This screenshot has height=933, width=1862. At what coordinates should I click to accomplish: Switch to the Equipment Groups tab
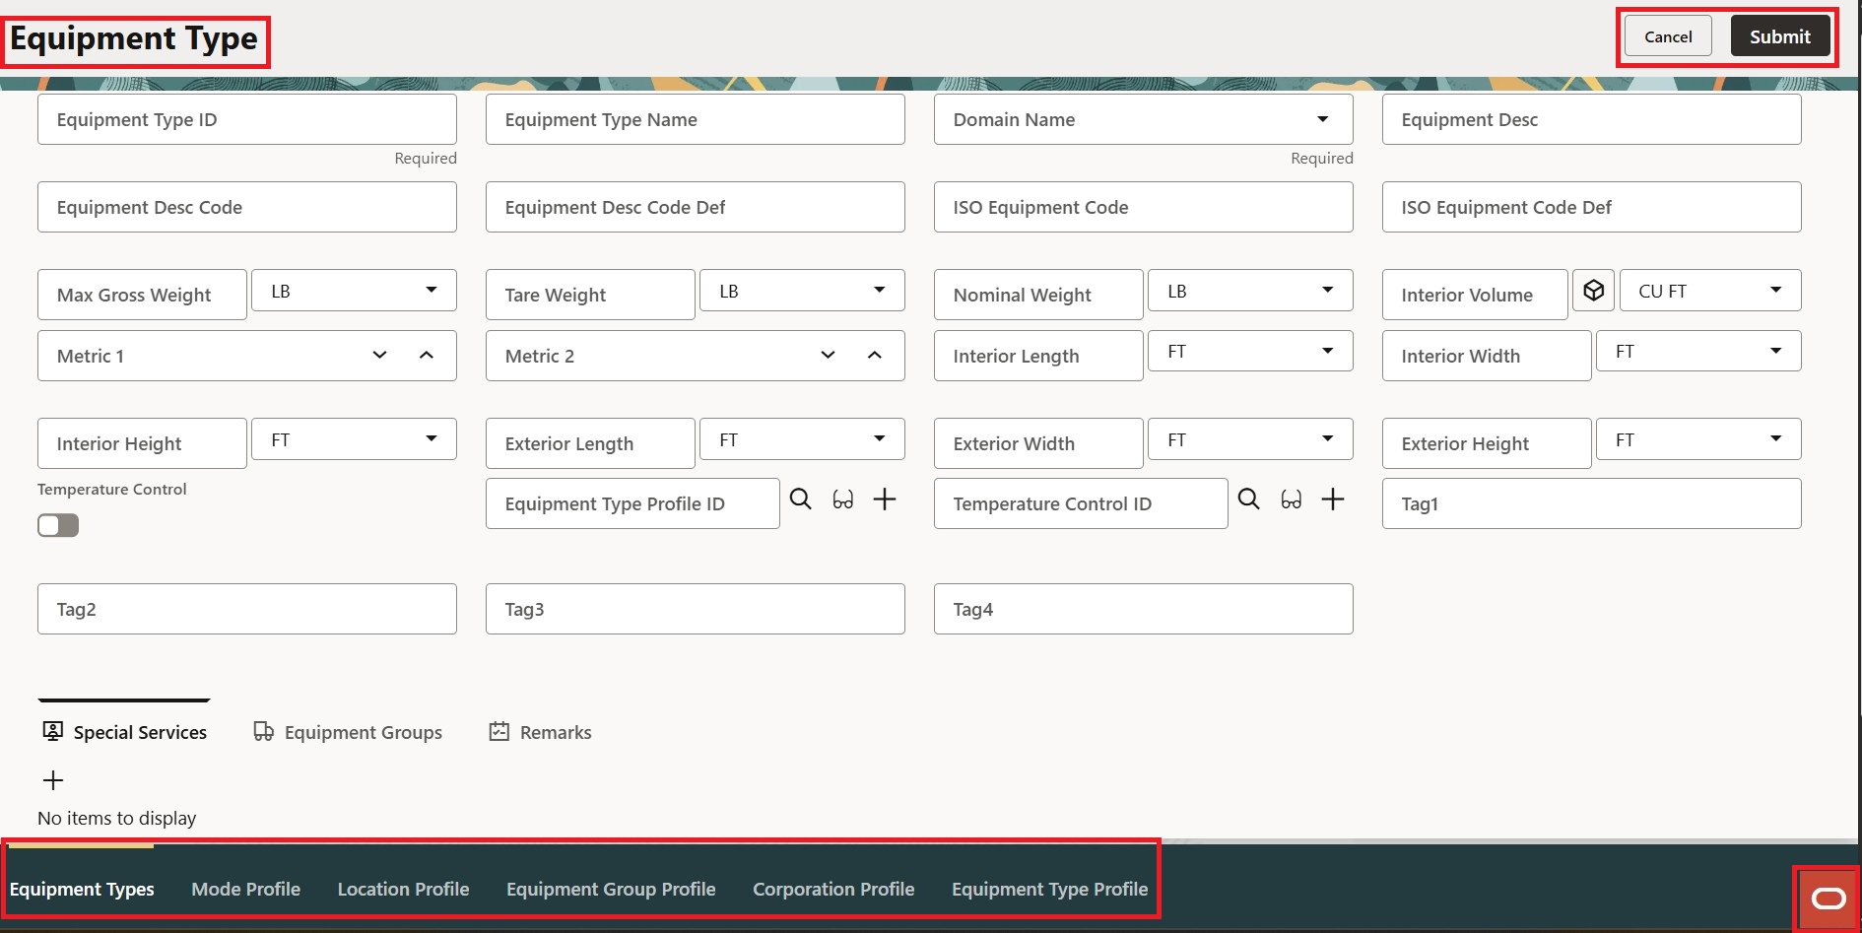[x=347, y=732]
